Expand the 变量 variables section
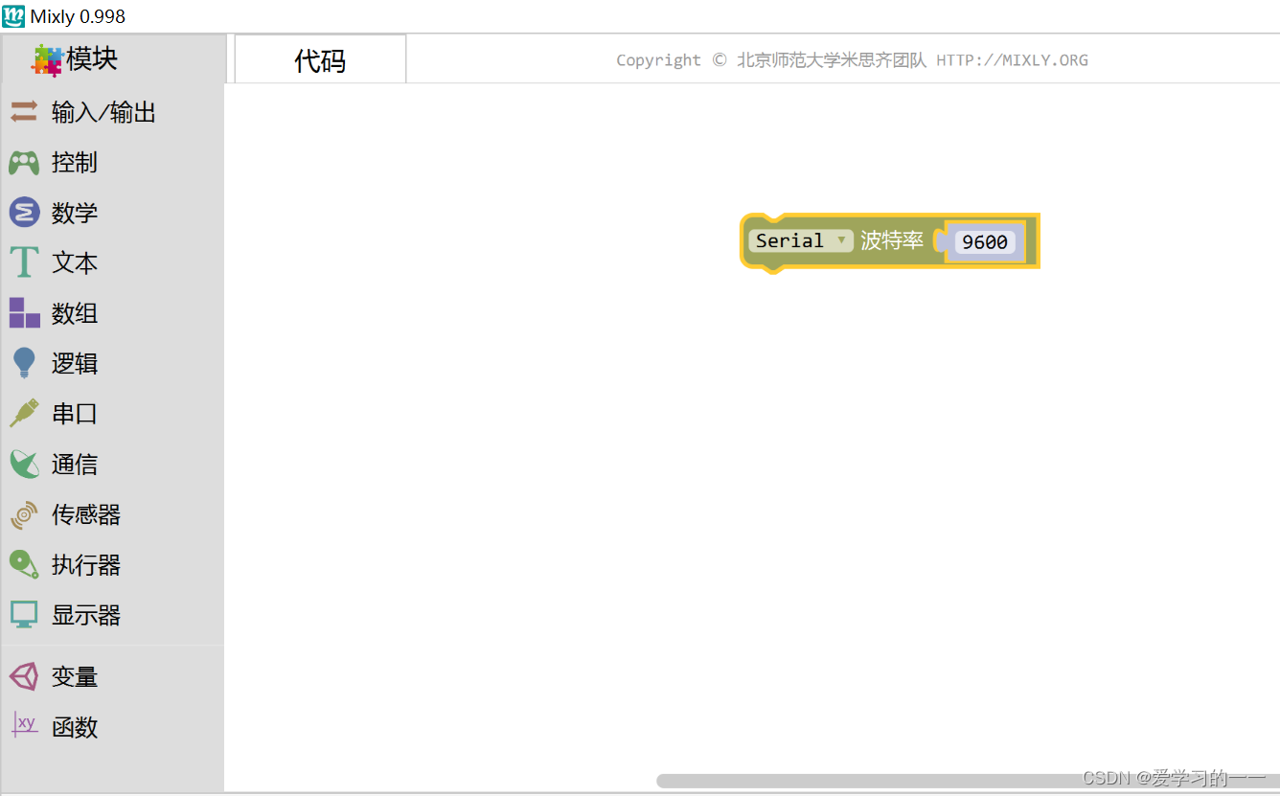The width and height of the screenshot is (1280, 796). tap(57, 676)
